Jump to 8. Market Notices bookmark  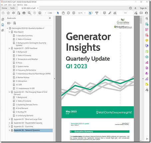(x=23, y=77)
